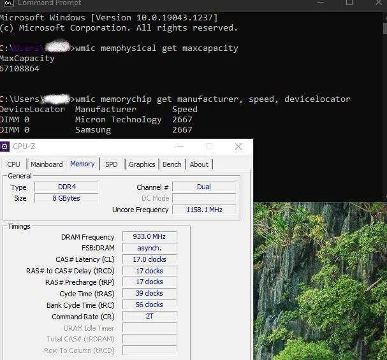Click the Channel # field showing Dual
The width and height of the screenshot is (387, 360).
coord(204,187)
